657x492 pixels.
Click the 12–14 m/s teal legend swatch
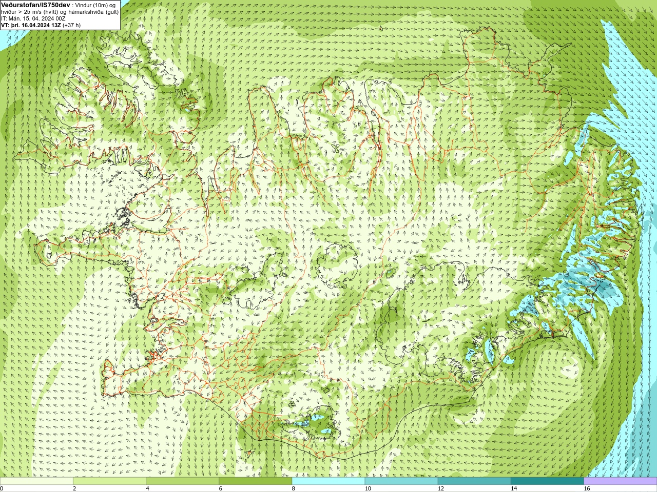click(x=474, y=481)
